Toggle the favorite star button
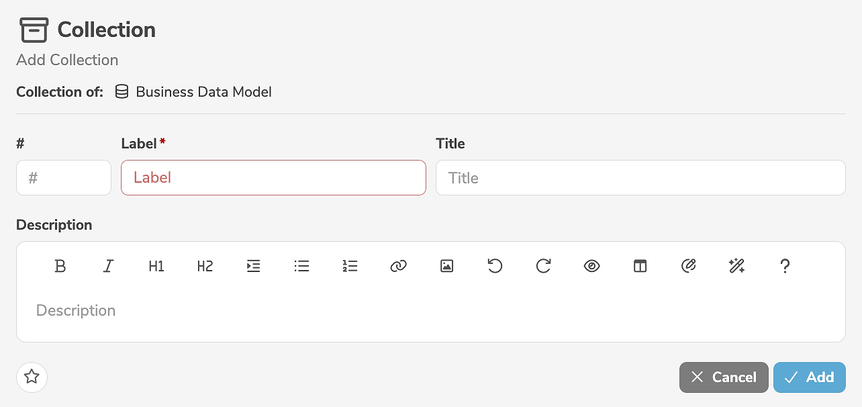This screenshot has height=407, width=862. [32, 377]
